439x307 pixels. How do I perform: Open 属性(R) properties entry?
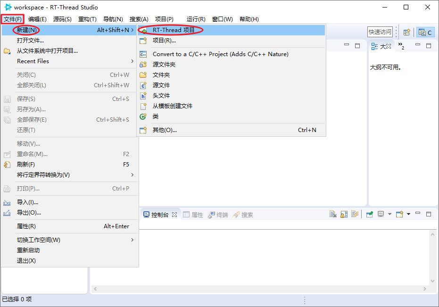click(x=69, y=226)
